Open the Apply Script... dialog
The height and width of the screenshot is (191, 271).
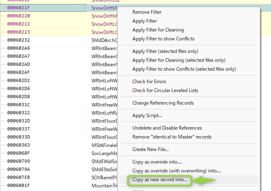point(147,115)
